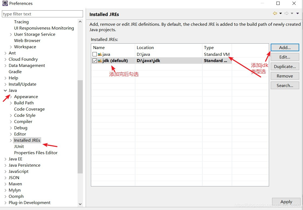Viewport: 303px width, 210px height.
Task: Click the Duplicate... button
Action: tap(285, 66)
